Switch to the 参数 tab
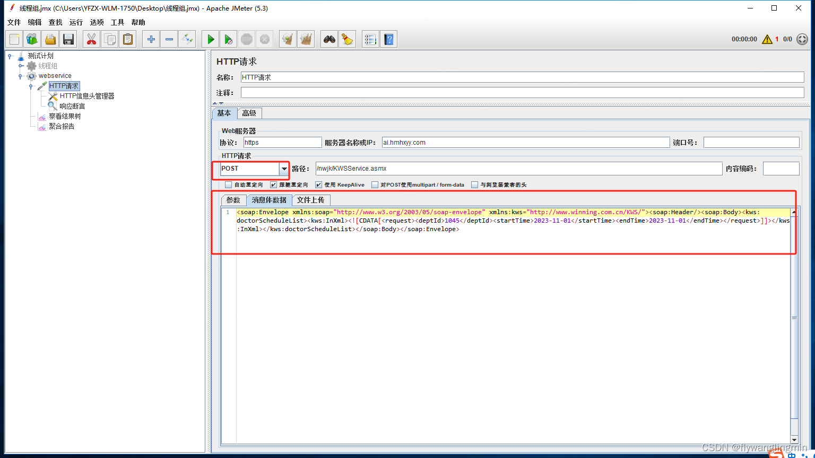Viewport: 815px width, 458px height. [x=233, y=200]
